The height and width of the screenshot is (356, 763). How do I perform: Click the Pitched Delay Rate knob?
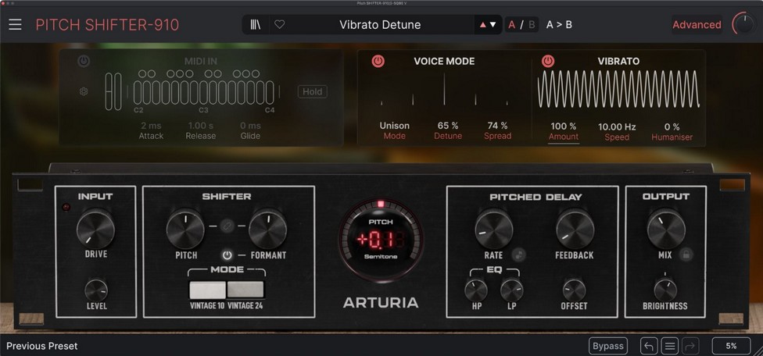click(494, 230)
